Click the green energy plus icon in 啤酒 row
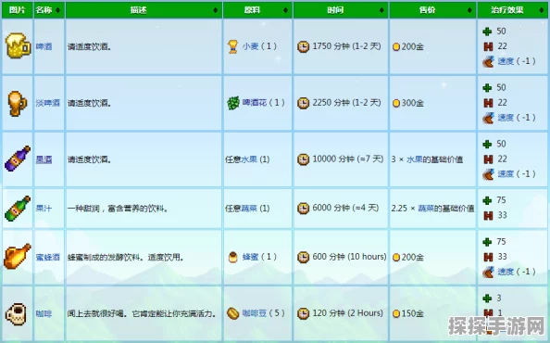The width and height of the screenshot is (550, 343). 487,32
